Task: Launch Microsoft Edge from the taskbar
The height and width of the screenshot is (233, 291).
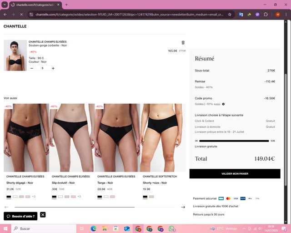Action: tap(93, 228)
